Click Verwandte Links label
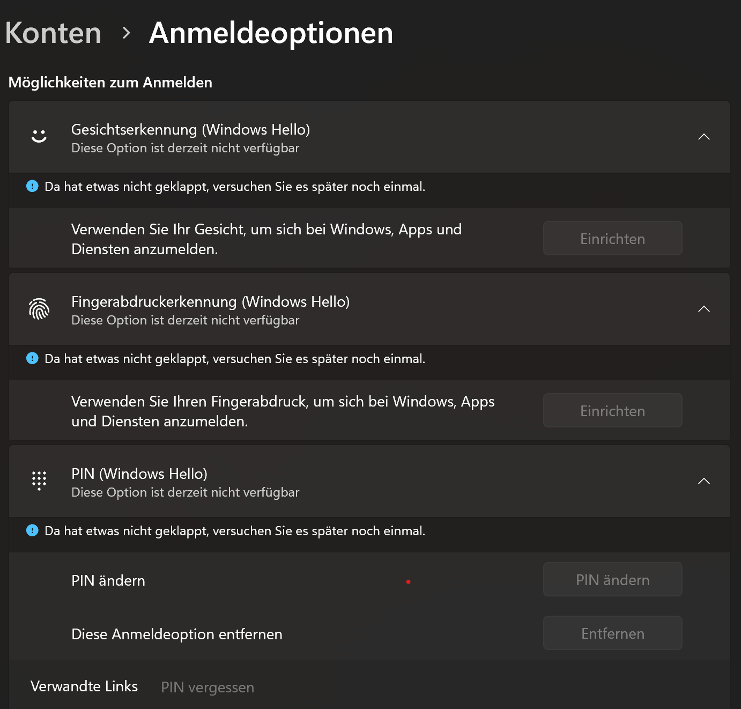Screen dimensions: 741x709 (x=84, y=686)
